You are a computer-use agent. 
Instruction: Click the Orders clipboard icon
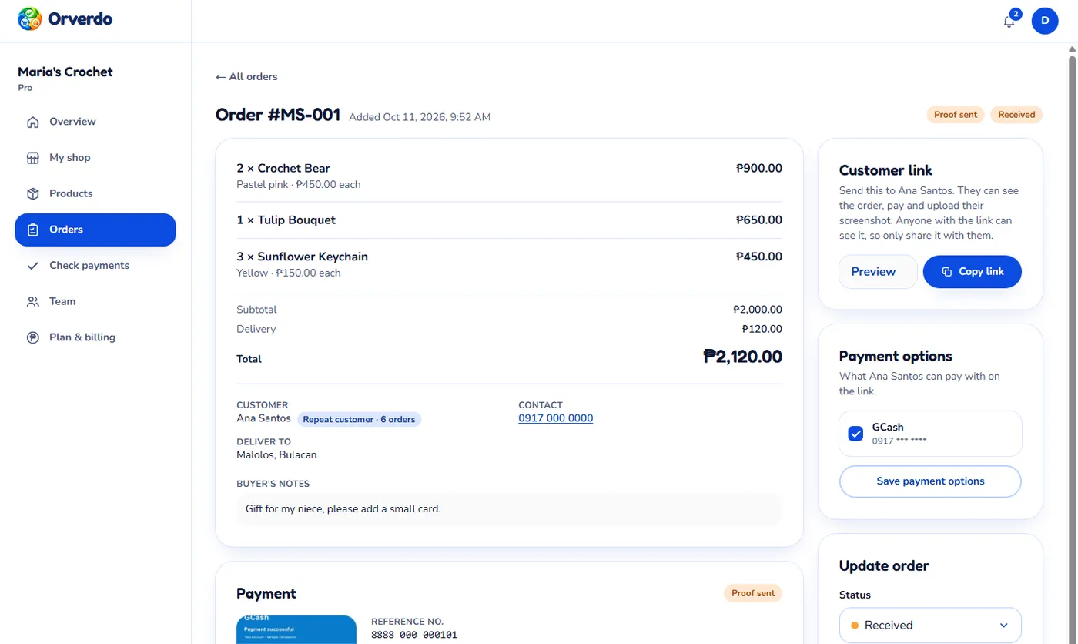click(32, 230)
